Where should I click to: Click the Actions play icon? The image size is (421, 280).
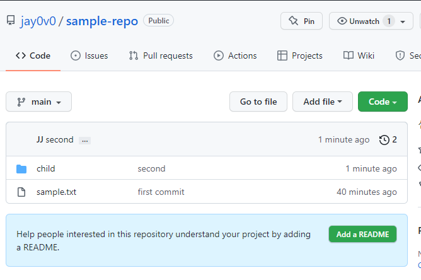pos(219,55)
